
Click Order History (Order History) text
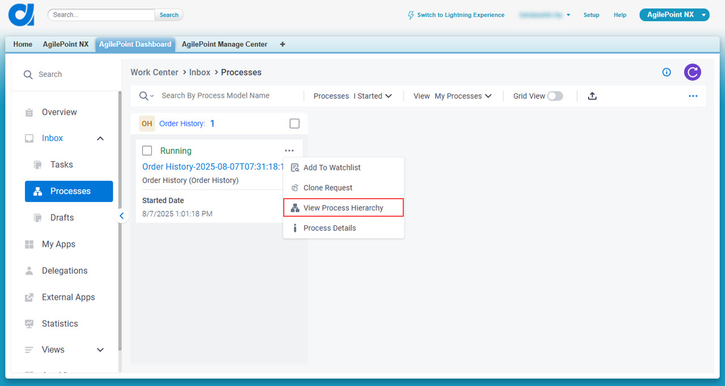pyautogui.click(x=190, y=181)
